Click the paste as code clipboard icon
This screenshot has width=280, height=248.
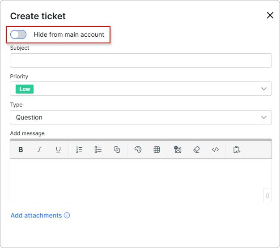click(x=237, y=150)
